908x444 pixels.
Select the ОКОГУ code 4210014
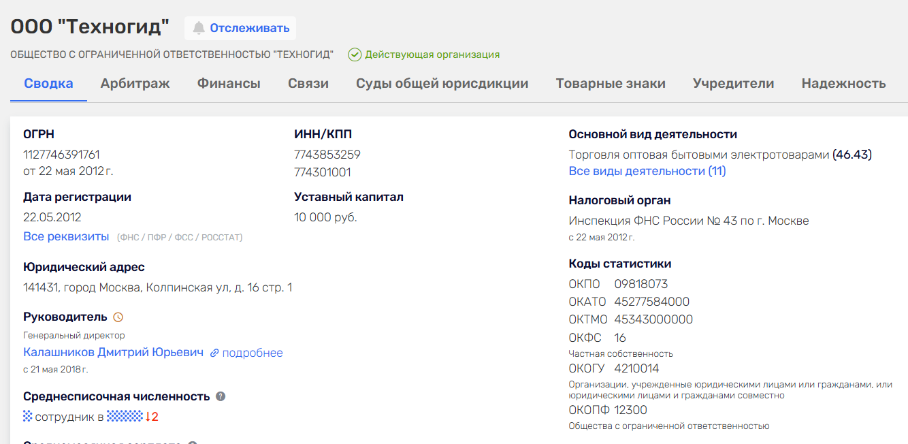(636, 368)
